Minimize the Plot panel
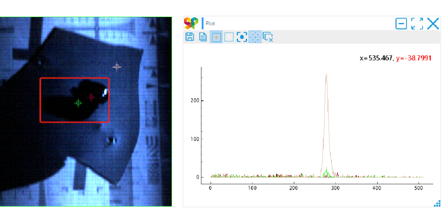 tap(401, 24)
